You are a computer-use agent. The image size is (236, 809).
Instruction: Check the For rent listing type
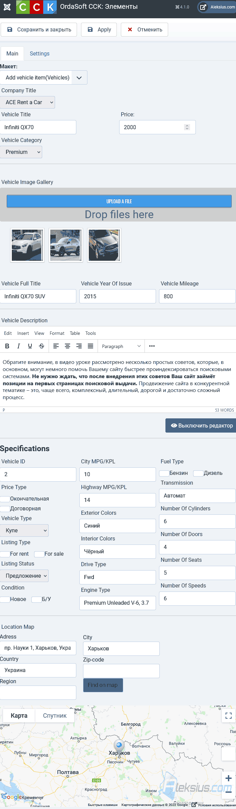click(5, 554)
